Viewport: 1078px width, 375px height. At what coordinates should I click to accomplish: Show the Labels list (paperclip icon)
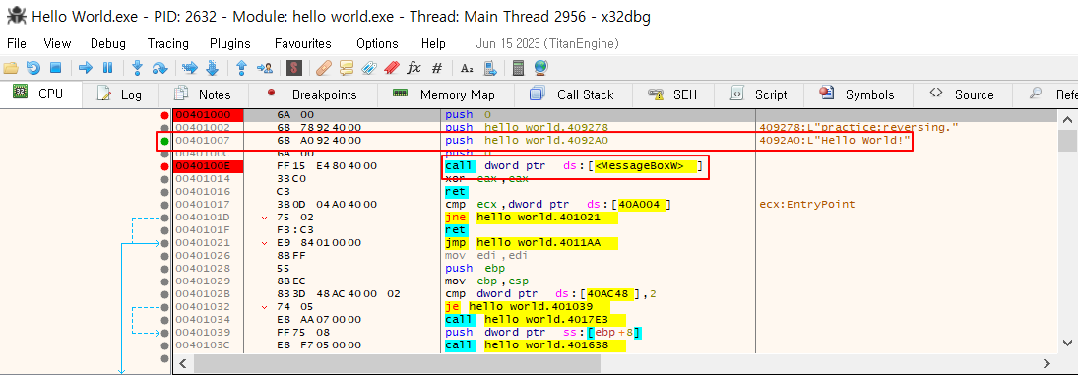(x=369, y=68)
